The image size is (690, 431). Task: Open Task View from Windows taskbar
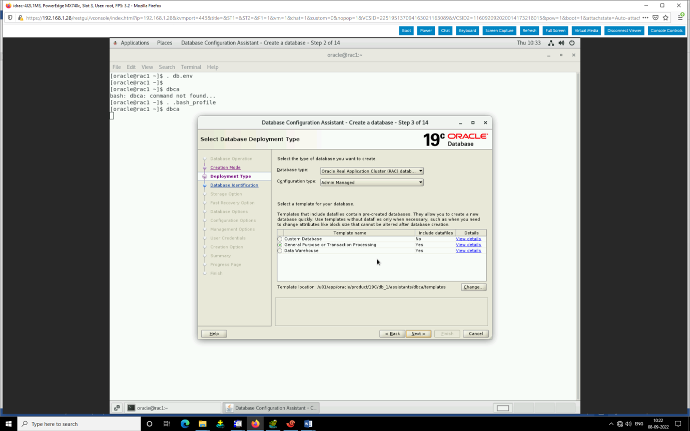pyautogui.click(x=167, y=423)
